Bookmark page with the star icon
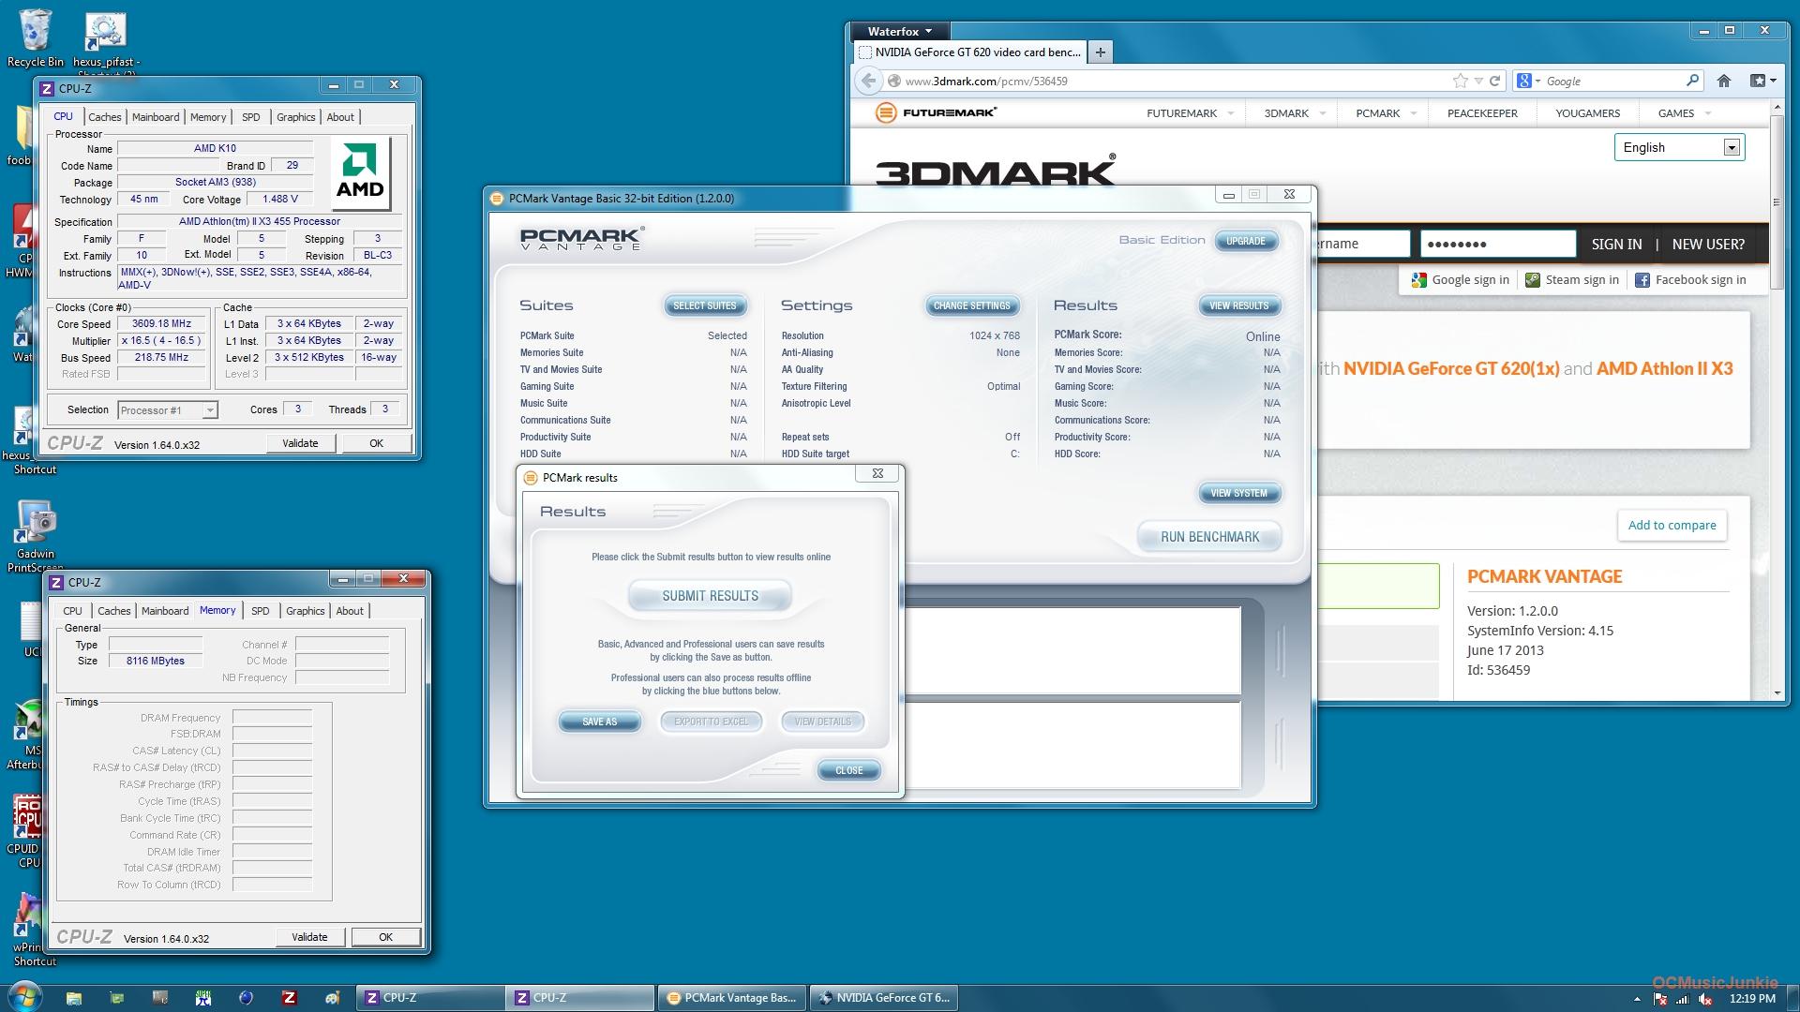Viewport: 1800px width, 1012px height. pos(1460,81)
